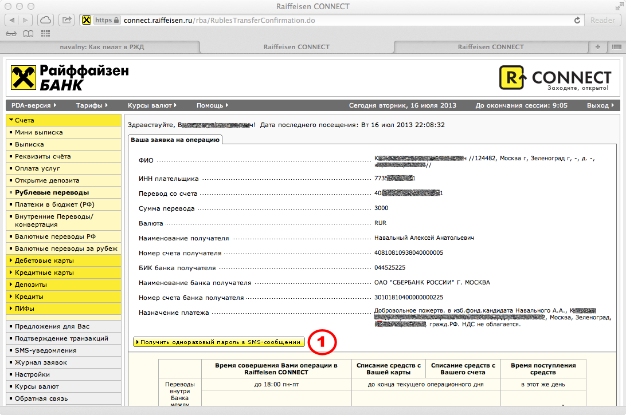Click the address bar URL field
Screen dimensions: 626x415
331,21
